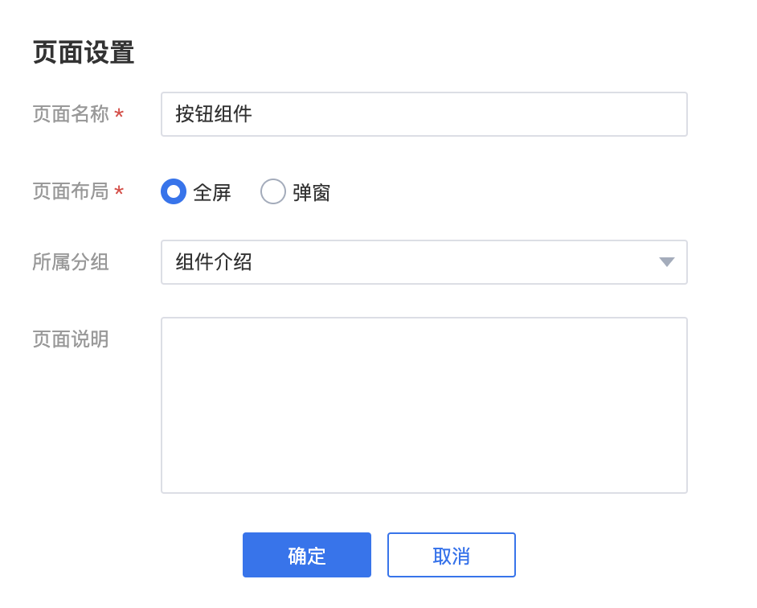Click the 页面说明 field label
Screen dimensions: 757x608
71,339
